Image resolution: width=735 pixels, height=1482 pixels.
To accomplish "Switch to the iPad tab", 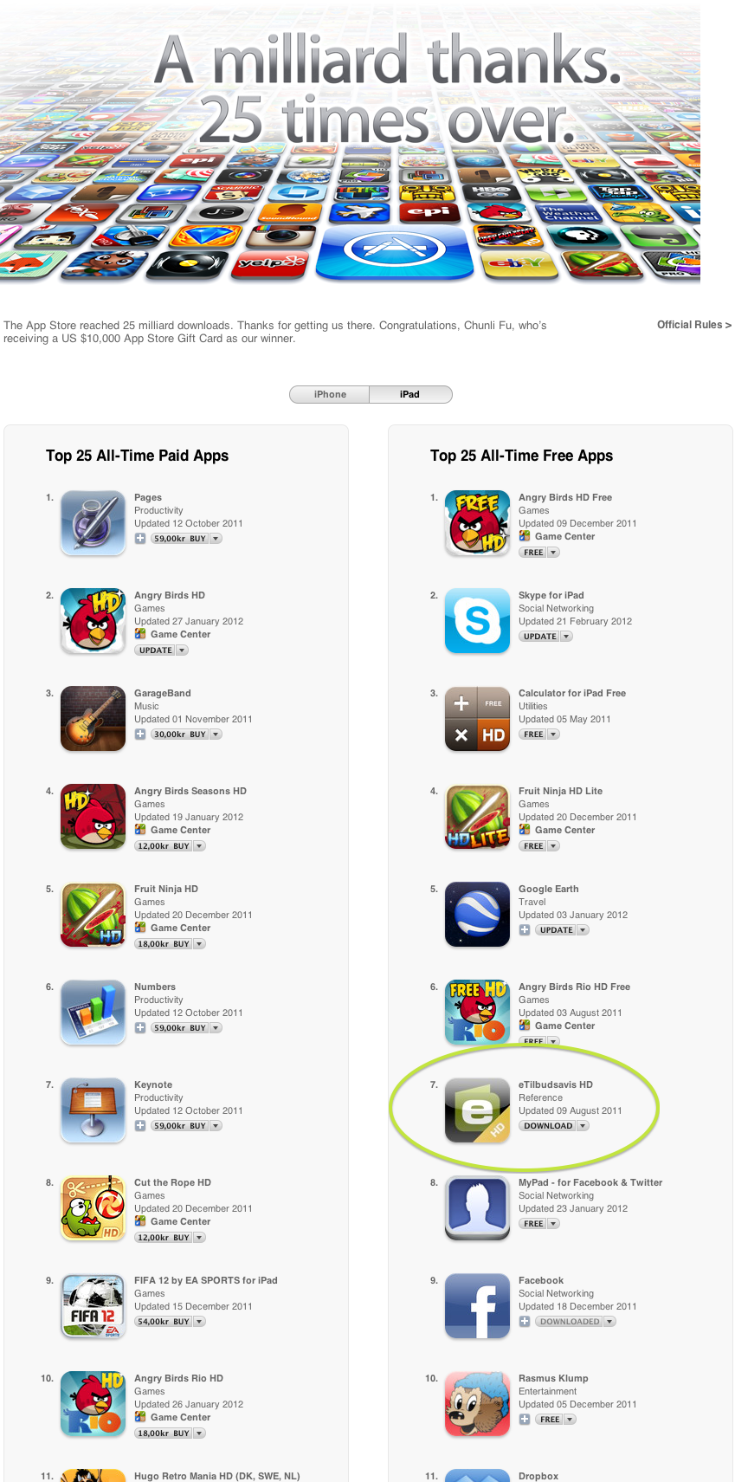I will point(410,394).
